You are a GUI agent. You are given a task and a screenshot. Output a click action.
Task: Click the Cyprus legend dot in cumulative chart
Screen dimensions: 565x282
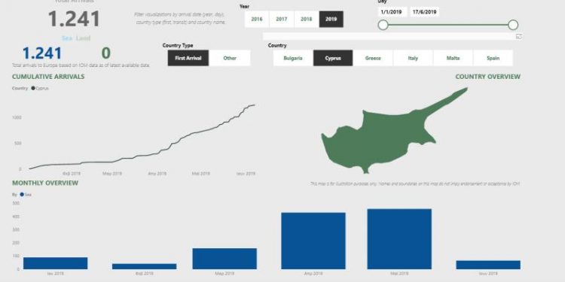[33, 88]
